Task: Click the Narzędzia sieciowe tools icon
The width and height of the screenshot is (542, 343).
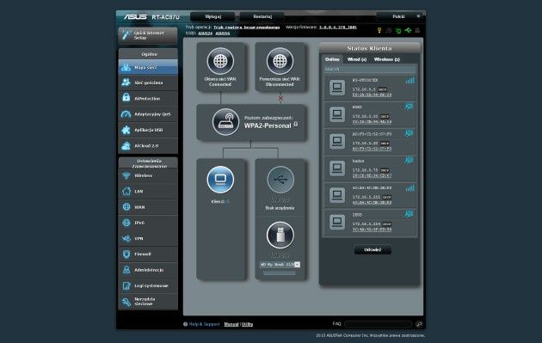Action: pos(126,302)
